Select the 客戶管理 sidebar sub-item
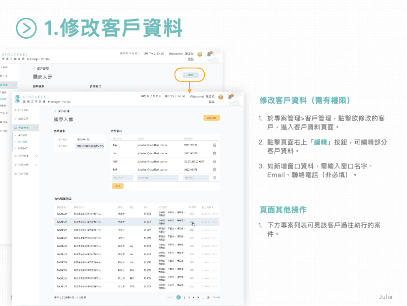The image size is (407, 306). coord(23,141)
